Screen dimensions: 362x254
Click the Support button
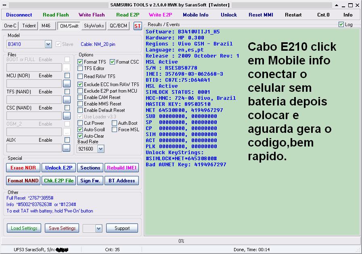click(122, 228)
